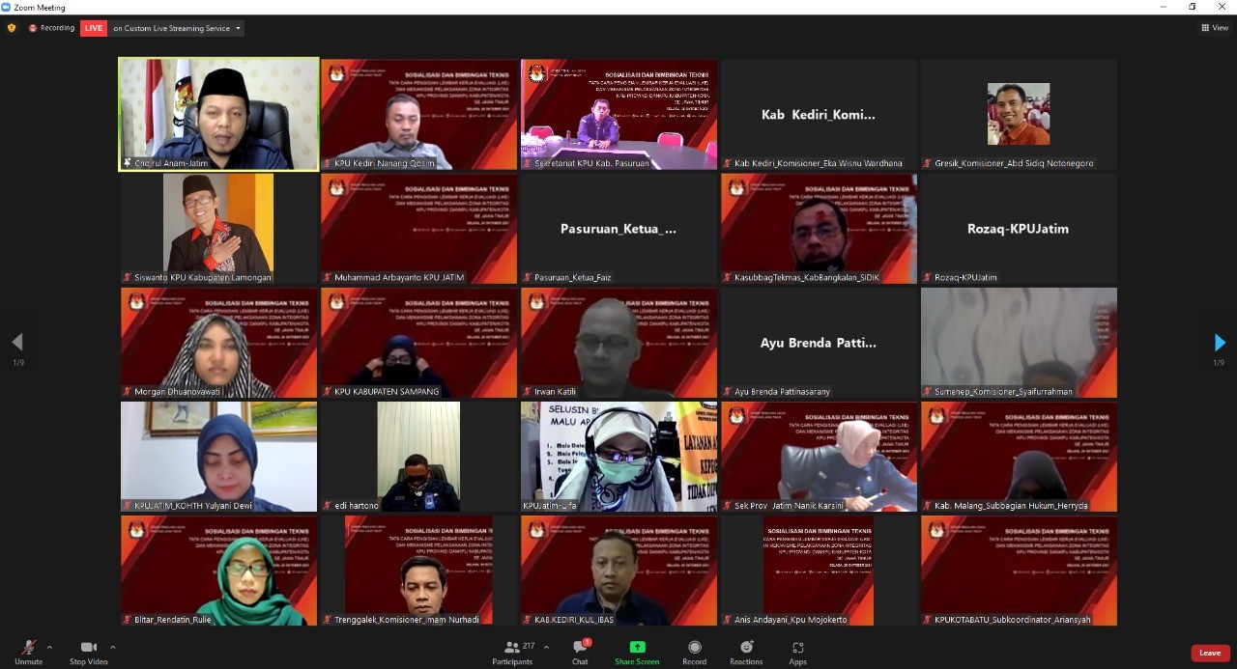The height and width of the screenshot is (669, 1237).
Task: Select the Choirul Anam-Jatim video tile
Action: (x=218, y=114)
